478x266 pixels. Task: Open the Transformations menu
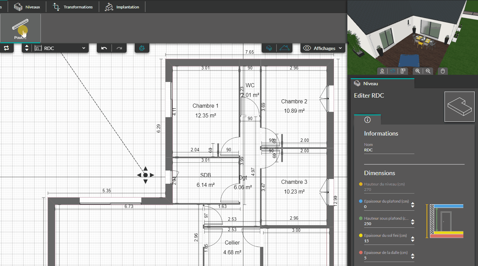[x=73, y=7]
